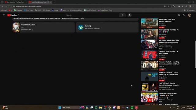196x110 pixels.
Task: Open Aap Mandir le aaye video title
Action: [169, 42]
